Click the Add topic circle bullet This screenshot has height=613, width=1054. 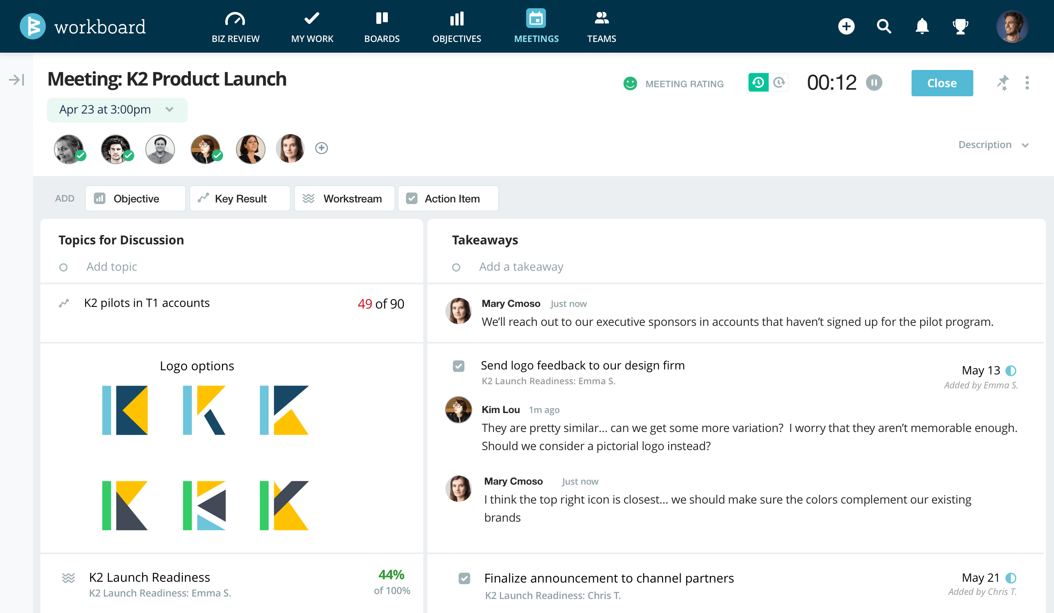point(63,267)
